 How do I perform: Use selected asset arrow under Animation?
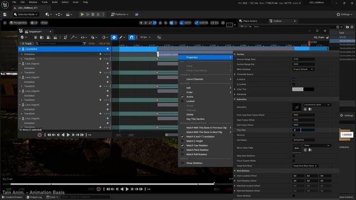[x=305, y=109]
